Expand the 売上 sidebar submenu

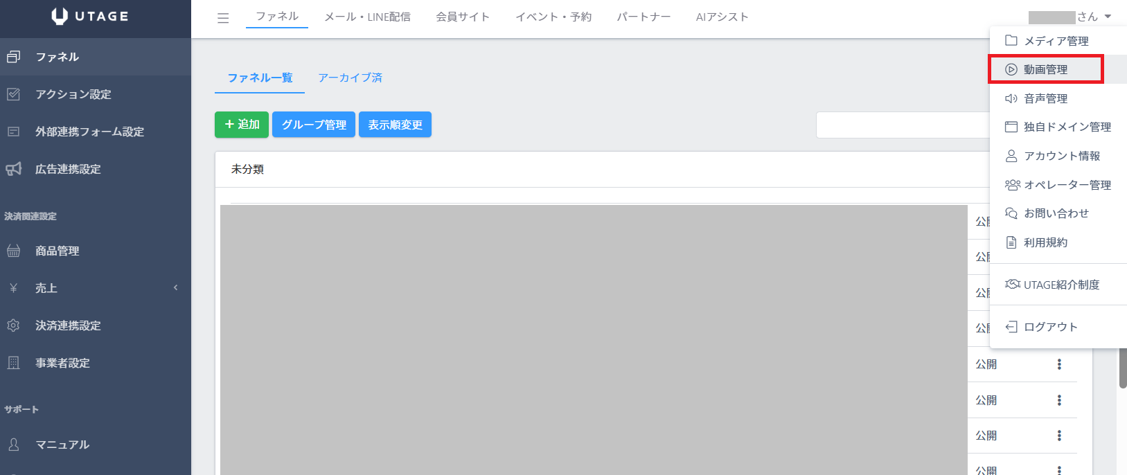(x=175, y=287)
